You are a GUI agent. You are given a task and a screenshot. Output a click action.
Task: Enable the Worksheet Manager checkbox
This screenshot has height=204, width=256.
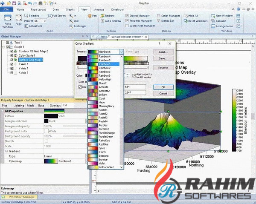pyautogui.click(x=127, y=26)
